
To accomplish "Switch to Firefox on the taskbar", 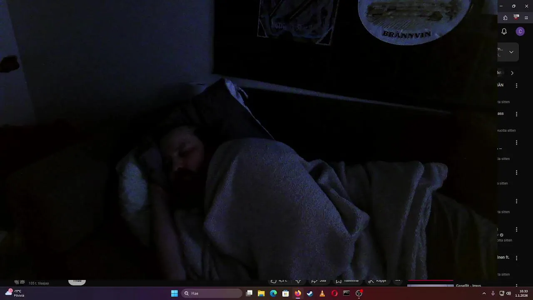I will click(x=298, y=293).
